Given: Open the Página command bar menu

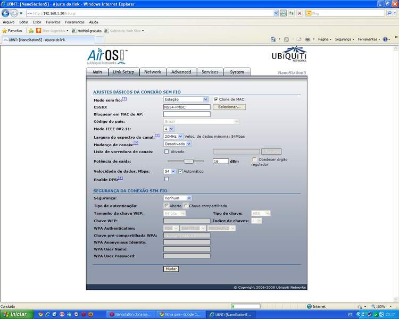Looking at the screenshot, I should click(x=325, y=39).
